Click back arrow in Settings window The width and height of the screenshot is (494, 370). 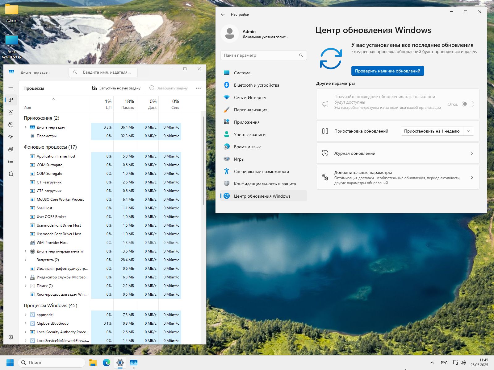223,14
